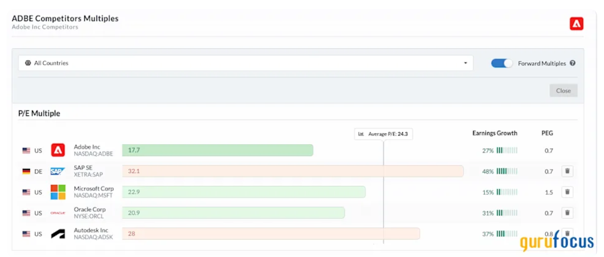Toggle the Forward Multiples switch
604x257 pixels.
coord(502,63)
